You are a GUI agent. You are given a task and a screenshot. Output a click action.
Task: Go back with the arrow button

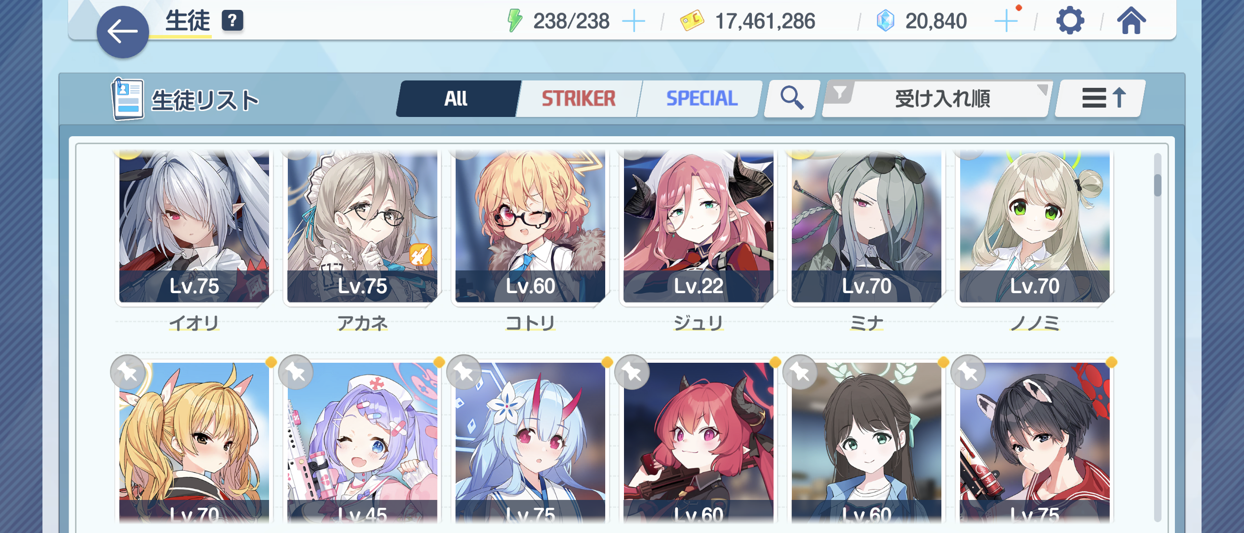(122, 32)
